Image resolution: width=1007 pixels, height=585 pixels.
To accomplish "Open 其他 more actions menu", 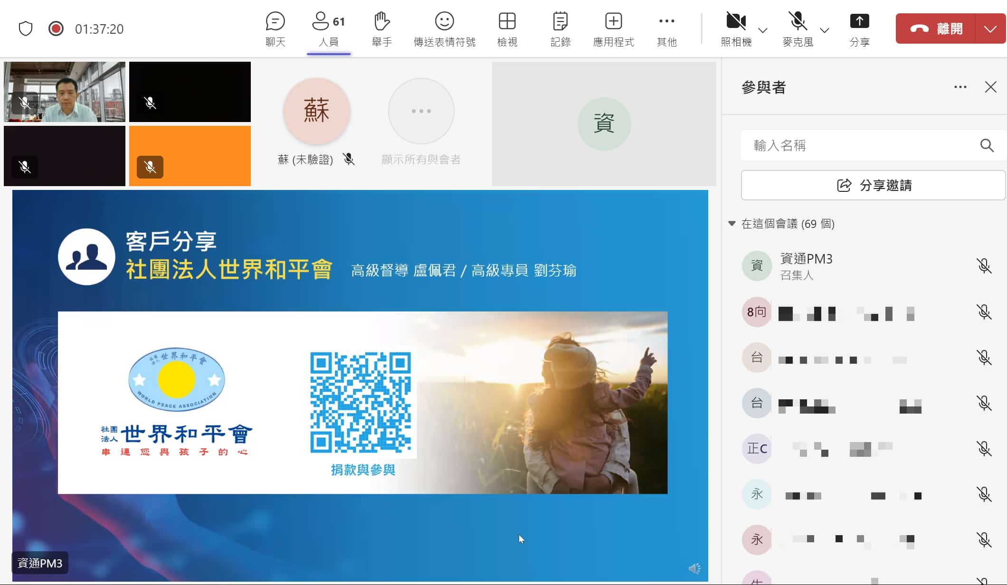I will click(x=666, y=29).
